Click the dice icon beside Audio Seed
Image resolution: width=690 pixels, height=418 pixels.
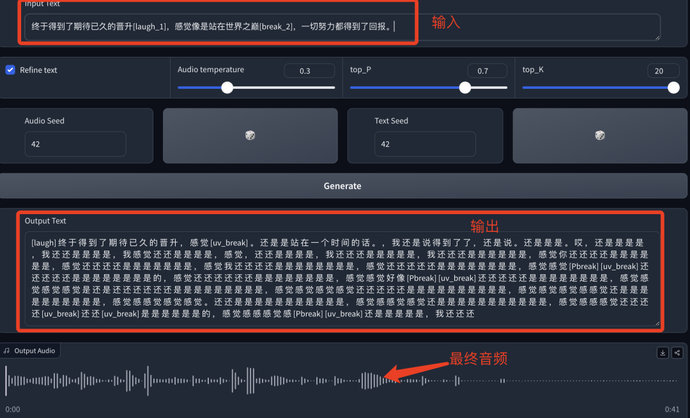coord(250,135)
